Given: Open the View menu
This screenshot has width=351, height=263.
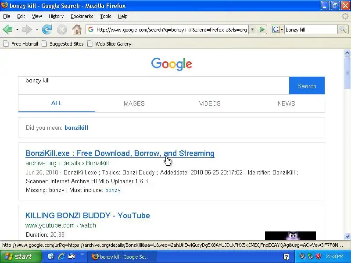Looking at the screenshot, I should click(x=37, y=16).
